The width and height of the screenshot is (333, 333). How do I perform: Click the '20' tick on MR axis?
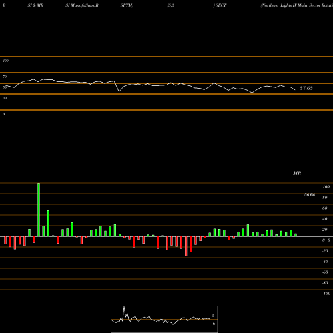click(325, 230)
